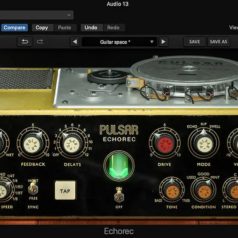Click the OFF delays label
This screenshot has height=238, width=238.
[x=56, y=155]
